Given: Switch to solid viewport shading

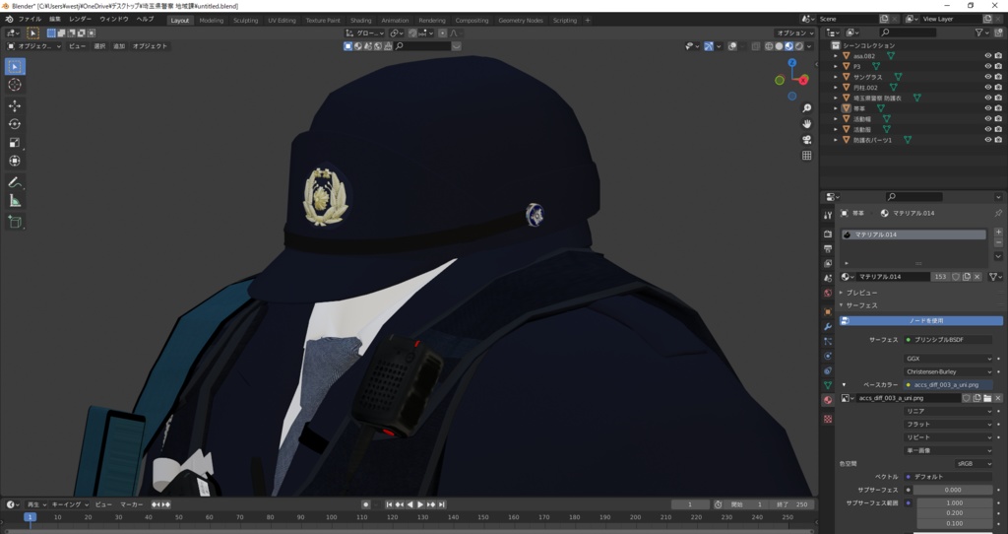Looking at the screenshot, I should tap(780, 46).
